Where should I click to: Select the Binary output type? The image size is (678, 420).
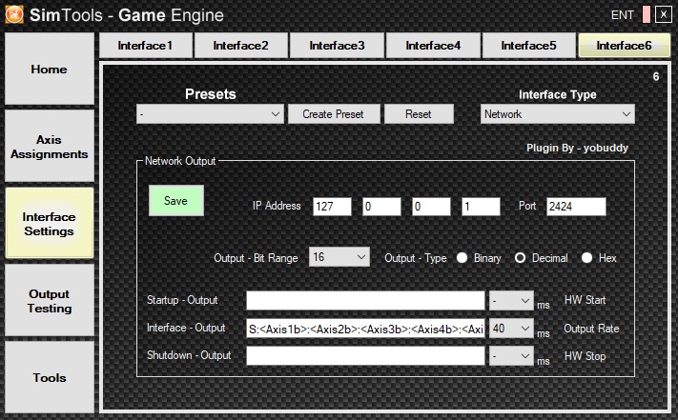462,258
